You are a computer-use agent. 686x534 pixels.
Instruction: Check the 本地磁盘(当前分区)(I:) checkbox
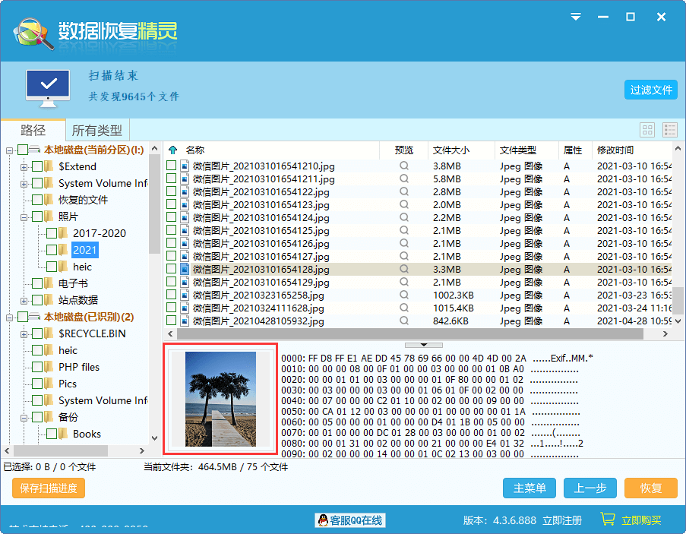[23, 150]
